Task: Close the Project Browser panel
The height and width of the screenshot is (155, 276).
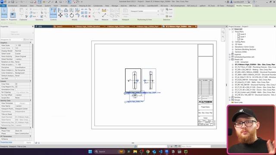Action: pos(275,27)
